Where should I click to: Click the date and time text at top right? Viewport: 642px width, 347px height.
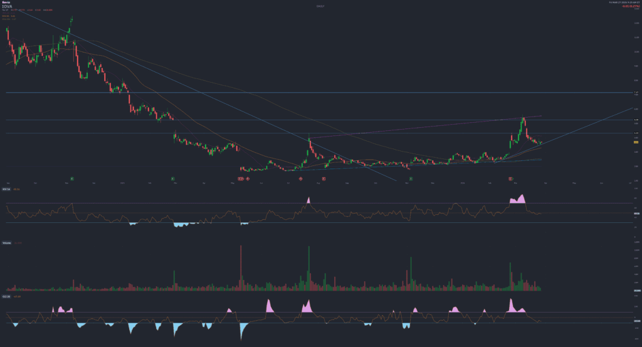[624, 3]
